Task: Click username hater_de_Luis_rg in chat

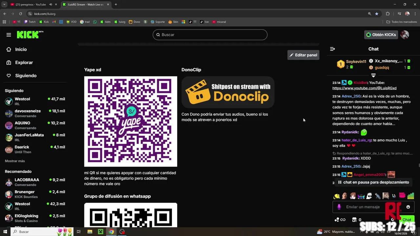Action: pyautogui.click(x=356, y=140)
